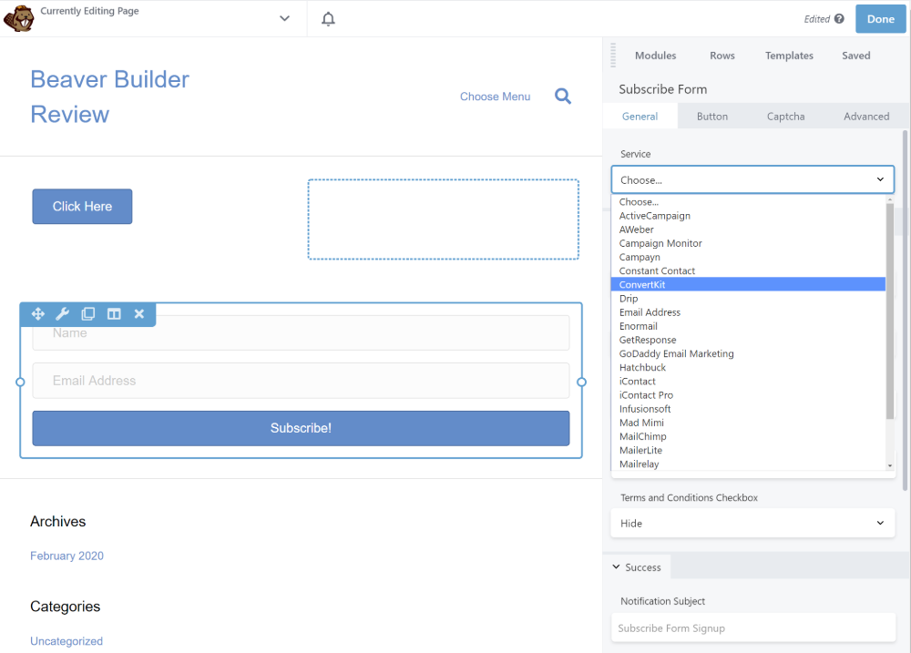
Task: Select the Captcha settings tab
Action: coord(785,117)
